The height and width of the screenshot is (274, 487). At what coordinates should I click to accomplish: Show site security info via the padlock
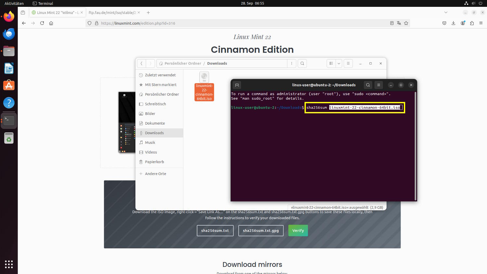click(96, 23)
